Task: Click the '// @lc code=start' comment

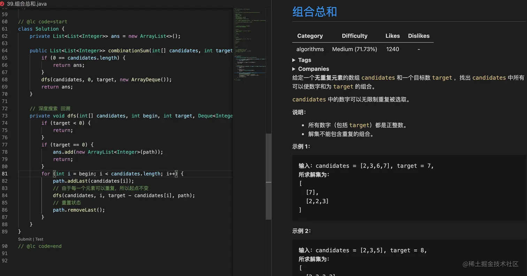Action: point(43,22)
